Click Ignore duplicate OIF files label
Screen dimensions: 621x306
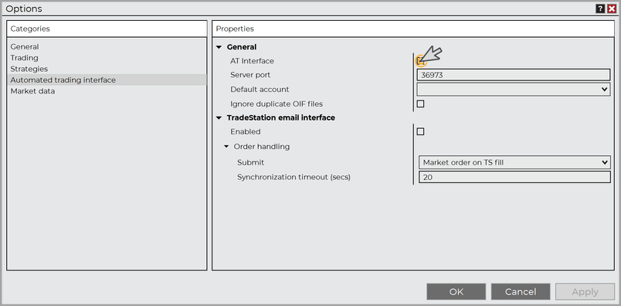click(x=277, y=104)
